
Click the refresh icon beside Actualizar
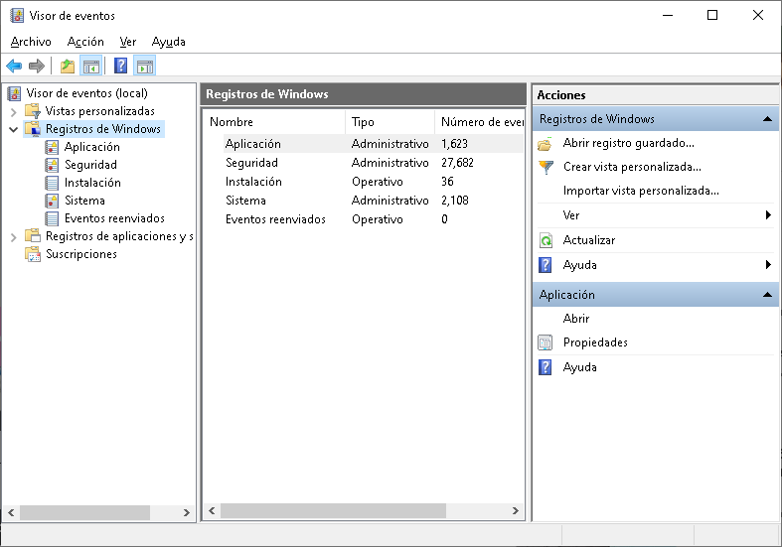click(x=547, y=240)
